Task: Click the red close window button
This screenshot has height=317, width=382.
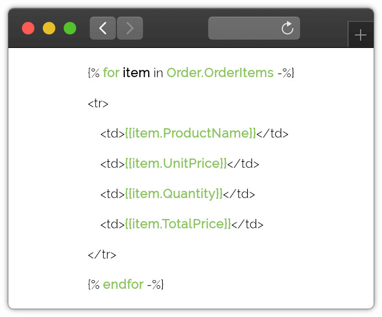Action: [28, 28]
